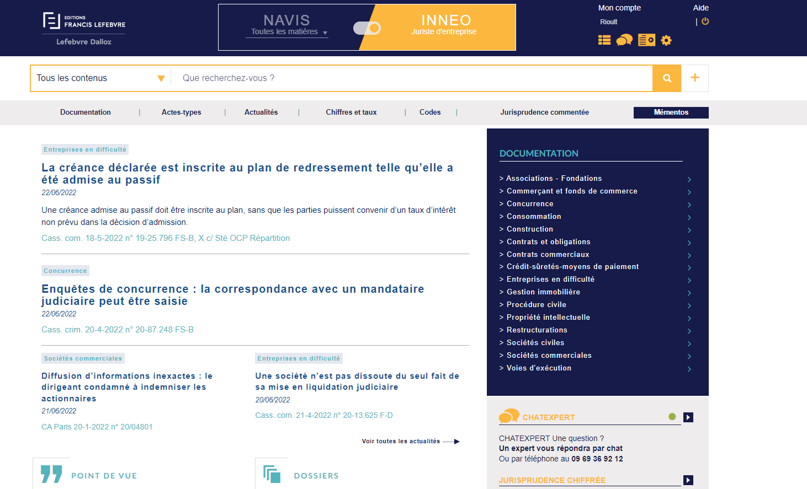Click the Editions Francis Lefebvre logo
Viewport: 807px width, 489px height.
pyautogui.click(x=84, y=29)
